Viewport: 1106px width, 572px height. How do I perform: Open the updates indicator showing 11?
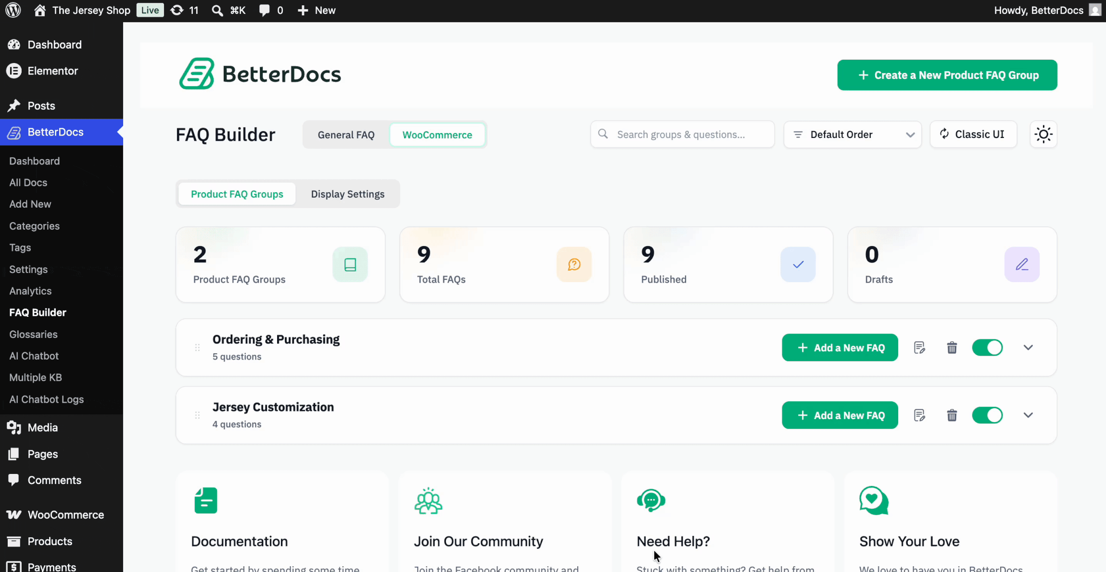click(185, 10)
